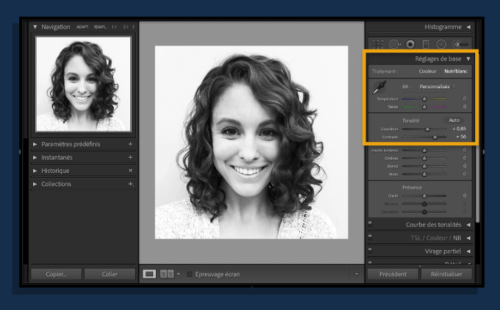Select Couleur mode in TSL panel header
Screen dimensions: 500x310
point(437,238)
